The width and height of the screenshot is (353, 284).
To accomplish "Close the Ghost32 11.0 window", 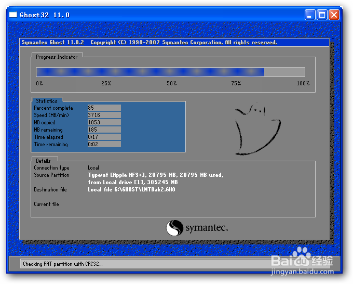I will [x=334, y=15].
